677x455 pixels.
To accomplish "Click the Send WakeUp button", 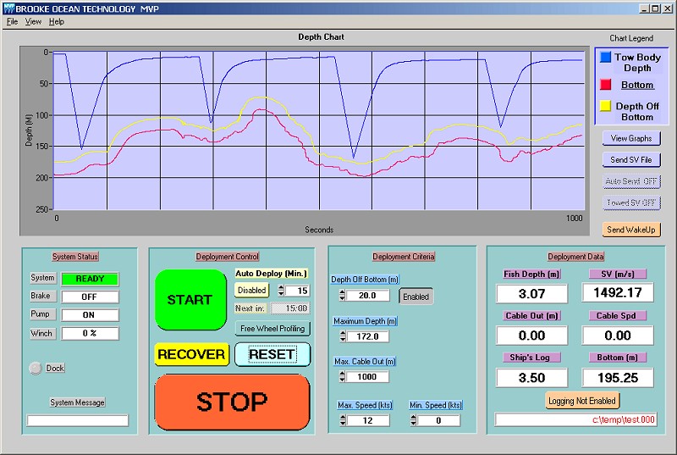I will pos(631,230).
